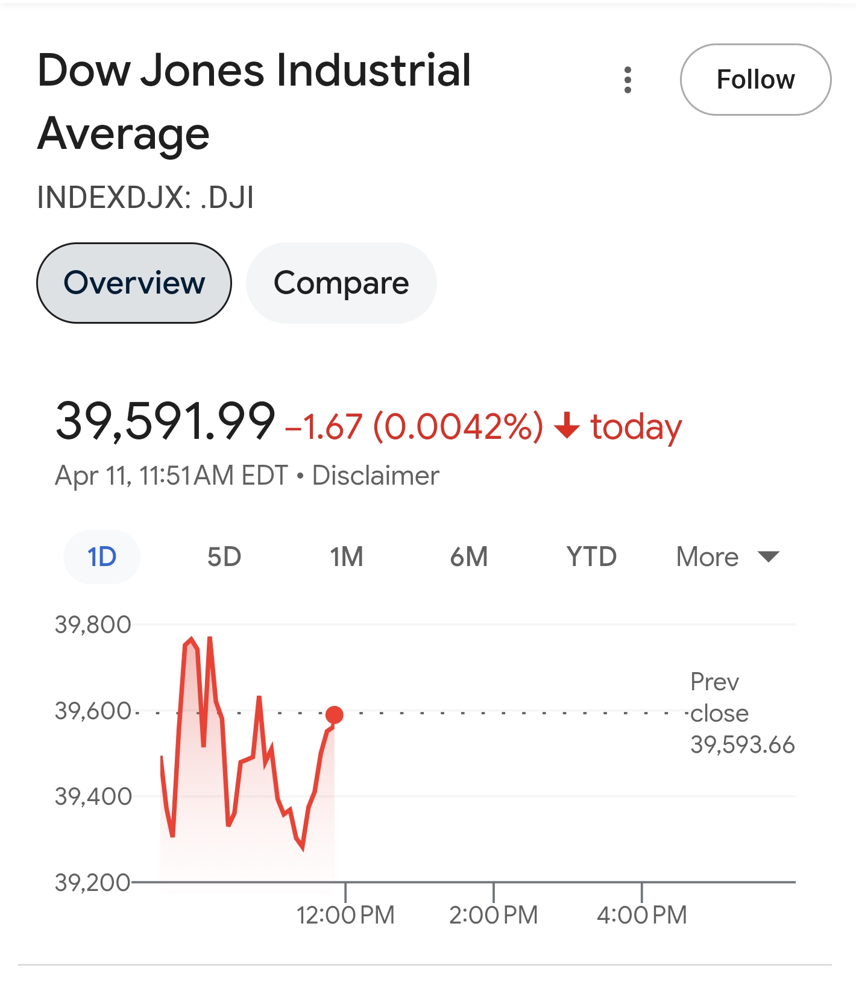This screenshot has width=856, height=982.
Task: Switch to the Compare tab
Action: pos(341,283)
